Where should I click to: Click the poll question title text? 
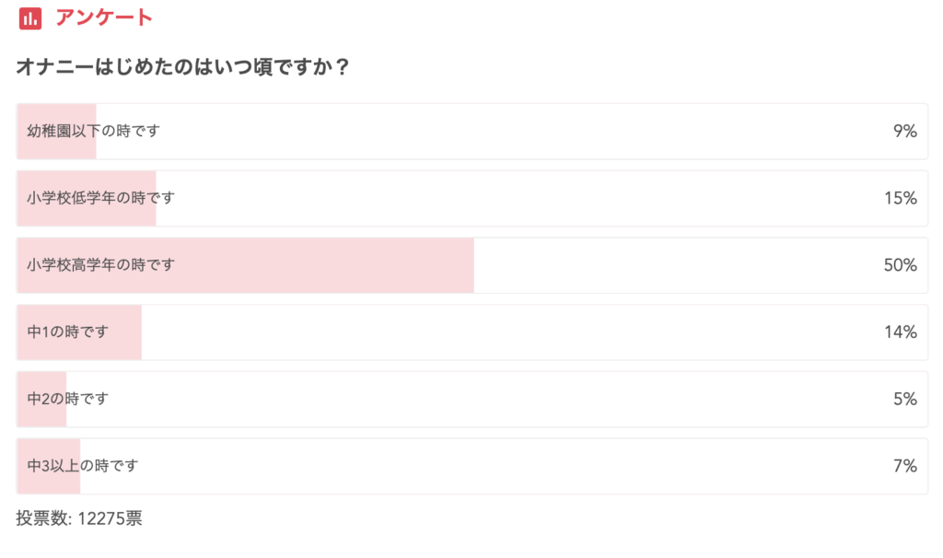point(182,67)
